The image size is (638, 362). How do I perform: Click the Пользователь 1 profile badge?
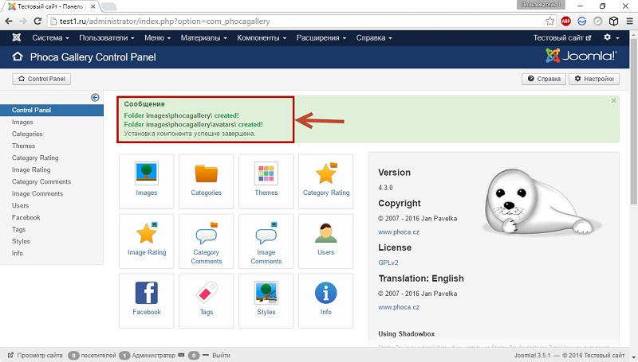point(541,5)
